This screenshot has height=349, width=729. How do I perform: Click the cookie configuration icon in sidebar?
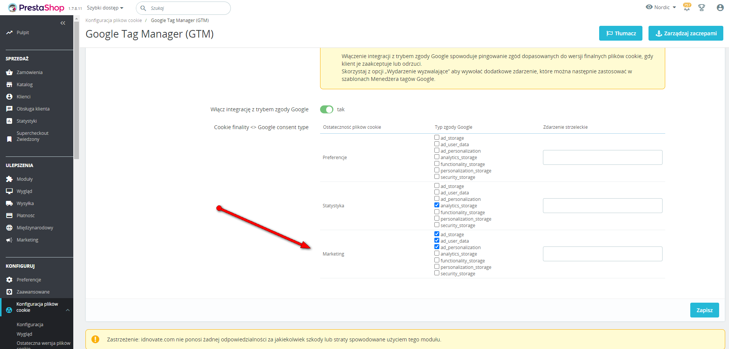[x=9, y=310]
